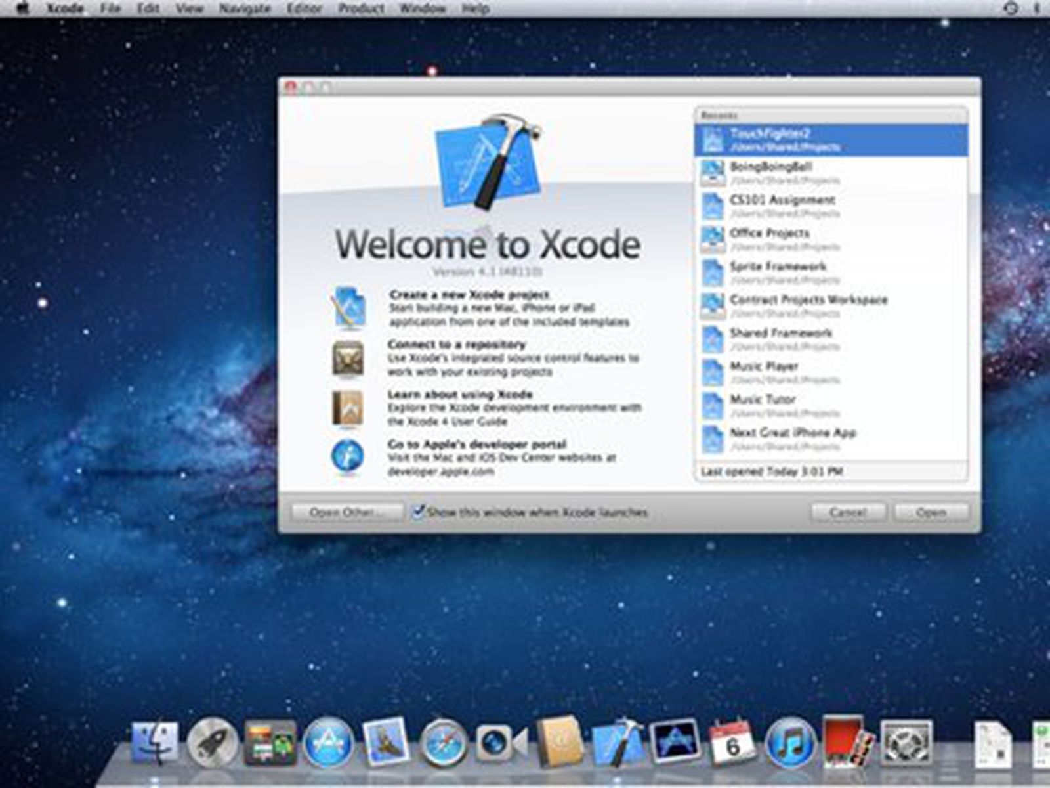Select Music Player recent project
Image resolution: width=1050 pixels, height=788 pixels.
pyautogui.click(x=831, y=372)
